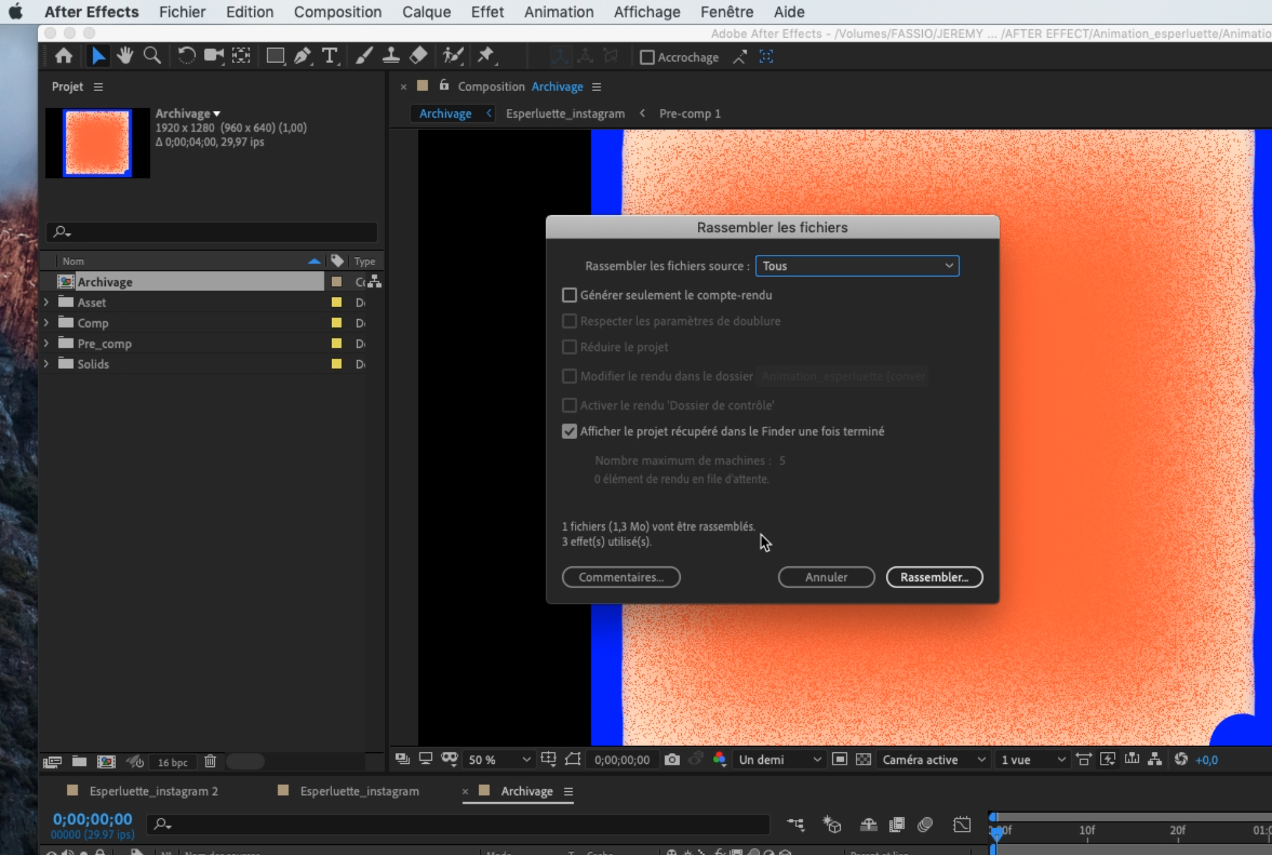
Task: Select the Clone Stamp tool
Action: tap(391, 57)
